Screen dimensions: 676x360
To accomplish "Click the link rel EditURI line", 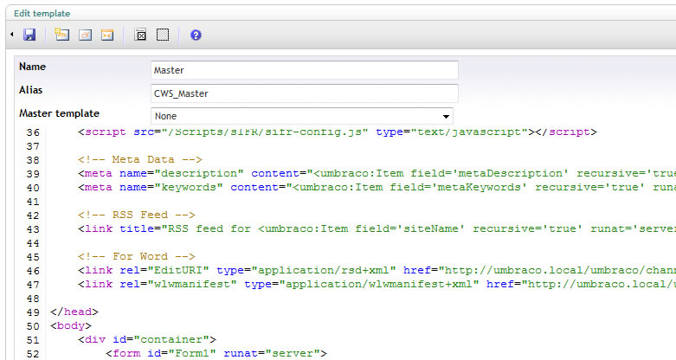I will [377, 270].
